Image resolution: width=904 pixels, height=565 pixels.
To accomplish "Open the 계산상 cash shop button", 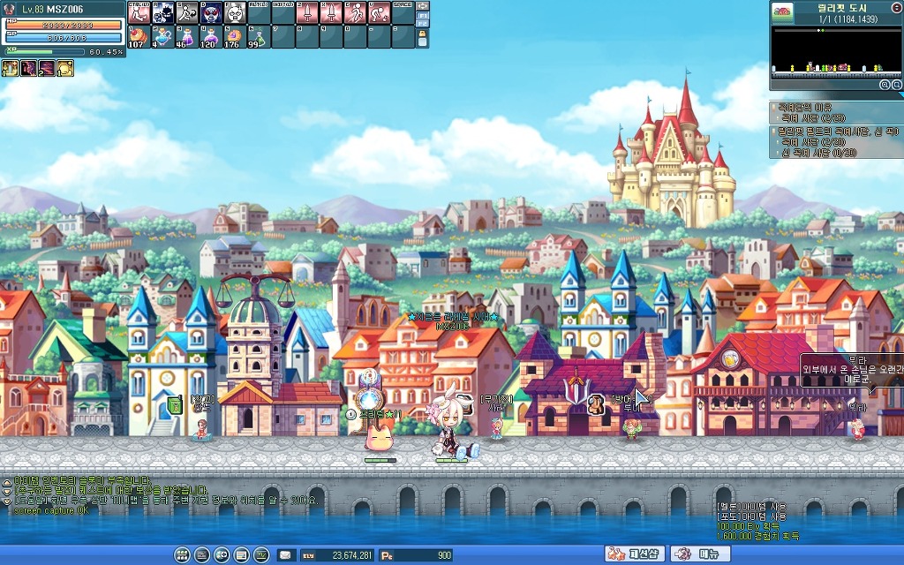I will click(x=635, y=554).
